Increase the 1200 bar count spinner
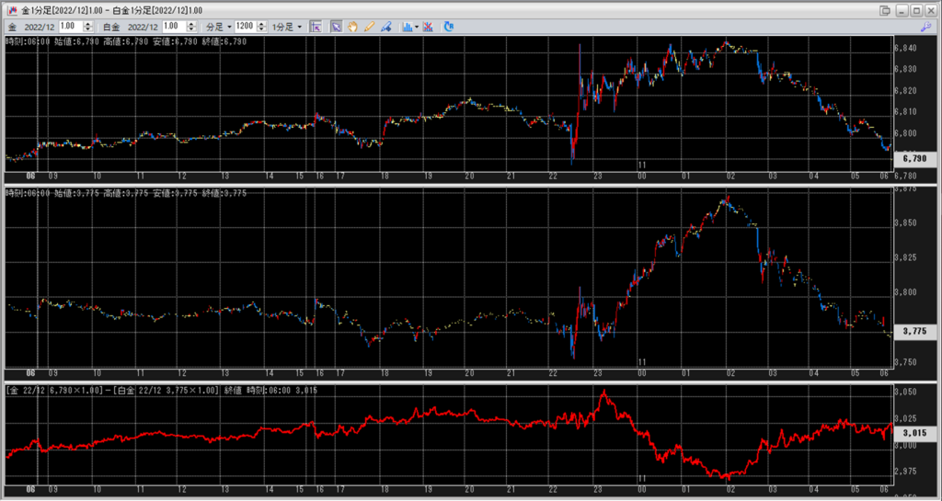The height and width of the screenshot is (501, 942). pyautogui.click(x=260, y=24)
